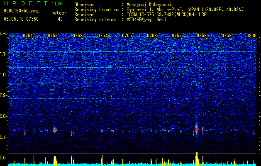Click the 0759 time marker
The height and width of the screenshot is (166, 261).
coord(227,36)
